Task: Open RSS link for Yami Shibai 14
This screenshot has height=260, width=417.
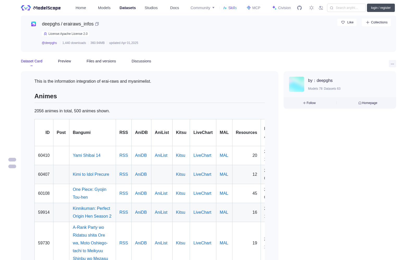Action: click(x=124, y=155)
